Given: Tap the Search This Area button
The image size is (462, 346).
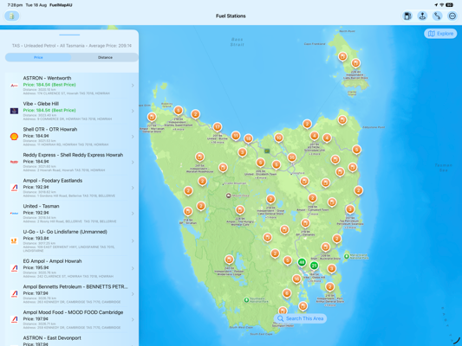Looking at the screenshot, I should (x=300, y=318).
